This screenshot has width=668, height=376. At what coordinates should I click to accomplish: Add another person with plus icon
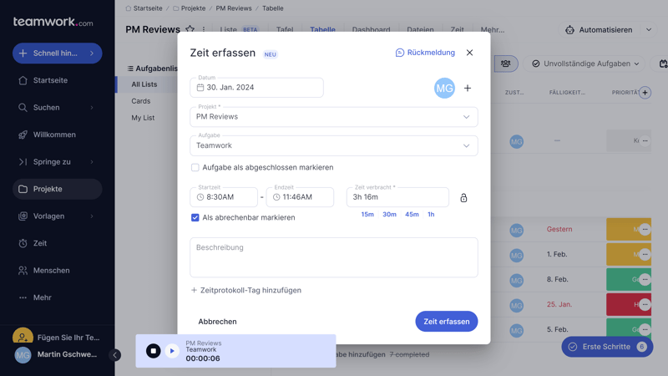tap(468, 89)
